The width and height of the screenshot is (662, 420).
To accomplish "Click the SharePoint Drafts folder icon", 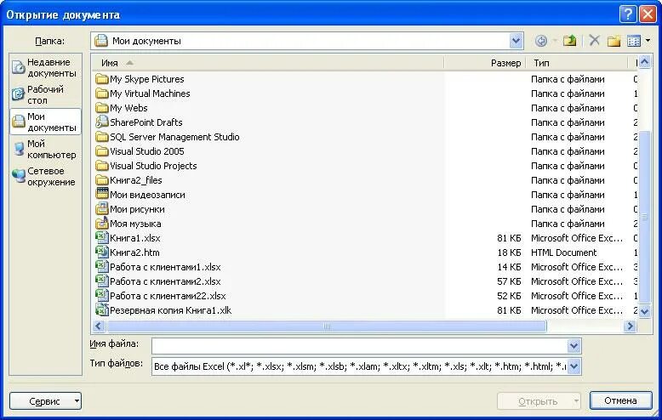I will click(x=102, y=122).
